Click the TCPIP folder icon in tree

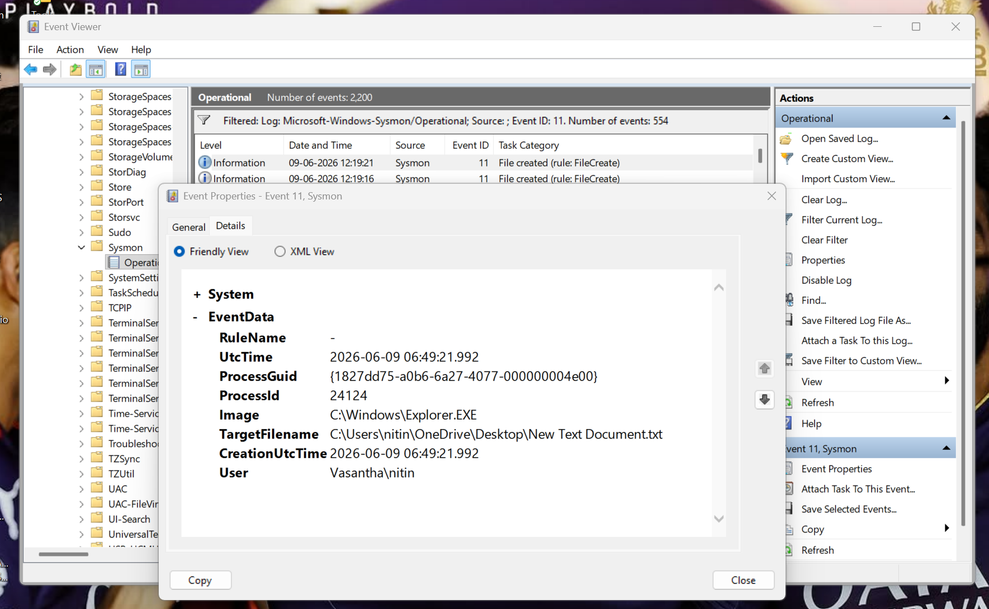pyautogui.click(x=97, y=307)
